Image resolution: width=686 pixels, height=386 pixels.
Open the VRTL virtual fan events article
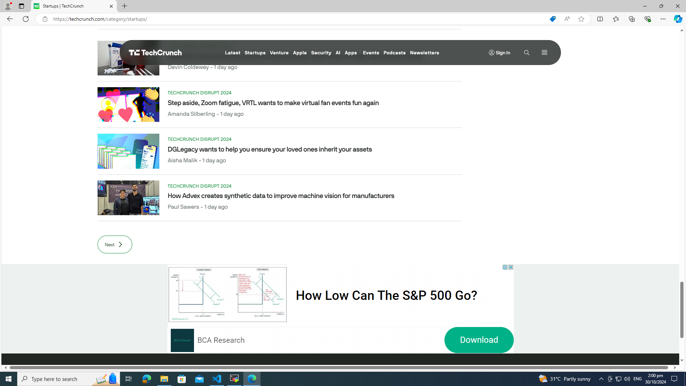(x=273, y=103)
